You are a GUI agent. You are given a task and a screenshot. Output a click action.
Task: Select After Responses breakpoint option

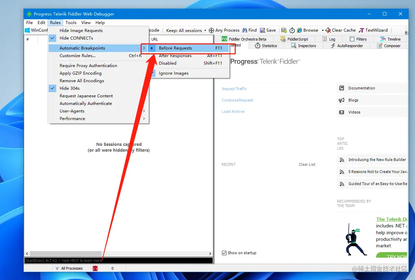(x=189, y=56)
